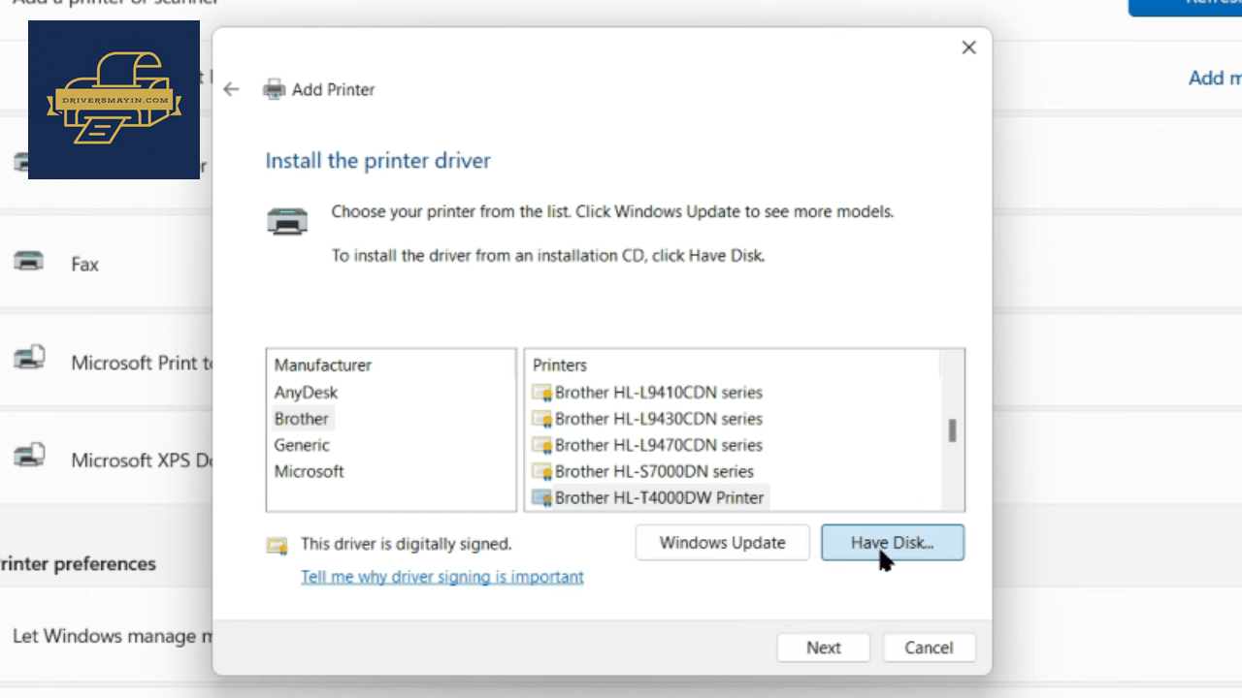Screen dimensions: 1242x698
Task: Click the Add manually link in Settings
Action: coord(1215,79)
